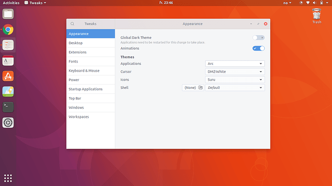The height and width of the screenshot is (186, 332).
Task: Select Startup Applications in the sidebar
Action: coord(90,89)
